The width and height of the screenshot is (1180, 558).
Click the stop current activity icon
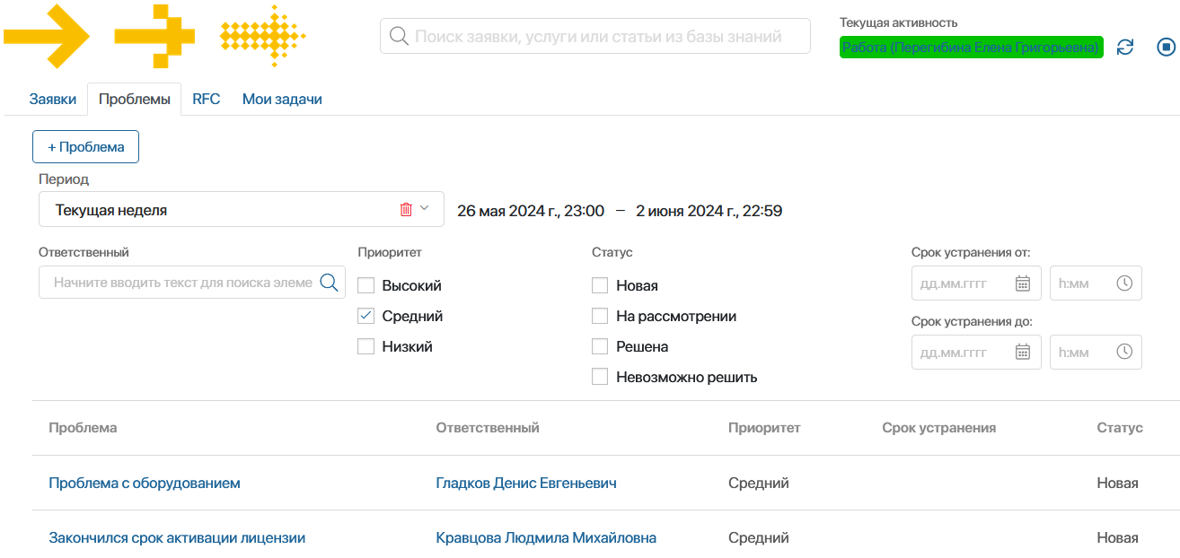[1167, 47]
